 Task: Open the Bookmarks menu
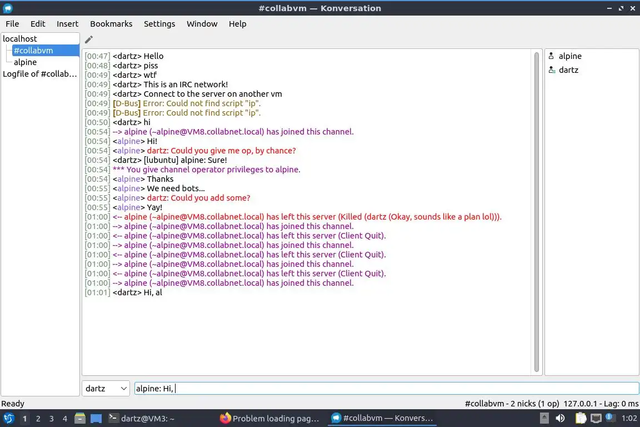click(x=111, y=24)
